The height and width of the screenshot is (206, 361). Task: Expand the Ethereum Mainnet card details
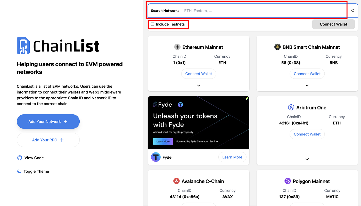pyautogui.click(x=199, y=85)
